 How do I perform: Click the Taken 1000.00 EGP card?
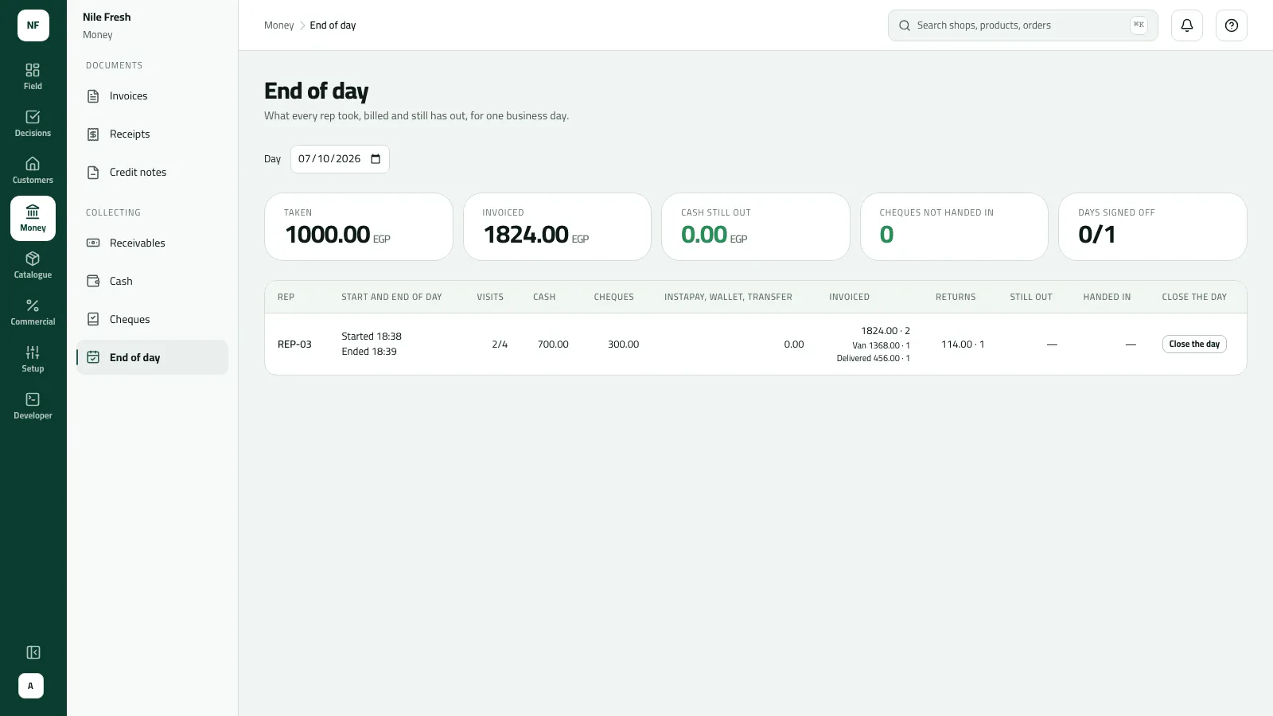pos(358,227)
